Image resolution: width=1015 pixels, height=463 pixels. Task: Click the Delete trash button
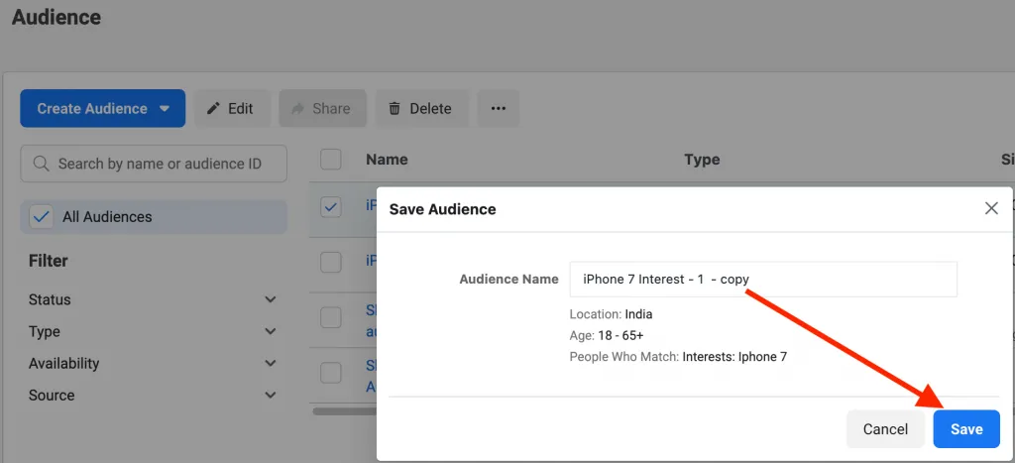420,108
